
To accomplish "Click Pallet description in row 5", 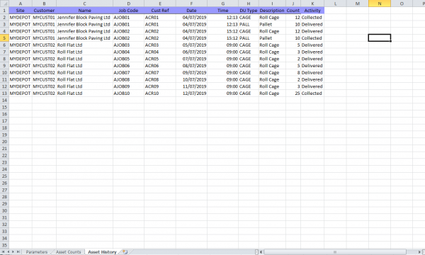I will pyautogui.click(x=272, y=38).
